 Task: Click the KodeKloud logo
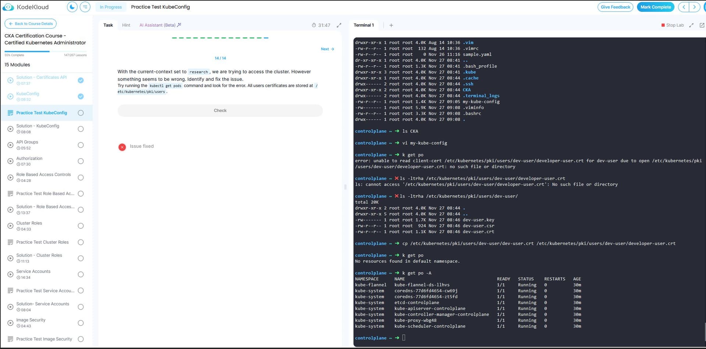pos(26,7)
